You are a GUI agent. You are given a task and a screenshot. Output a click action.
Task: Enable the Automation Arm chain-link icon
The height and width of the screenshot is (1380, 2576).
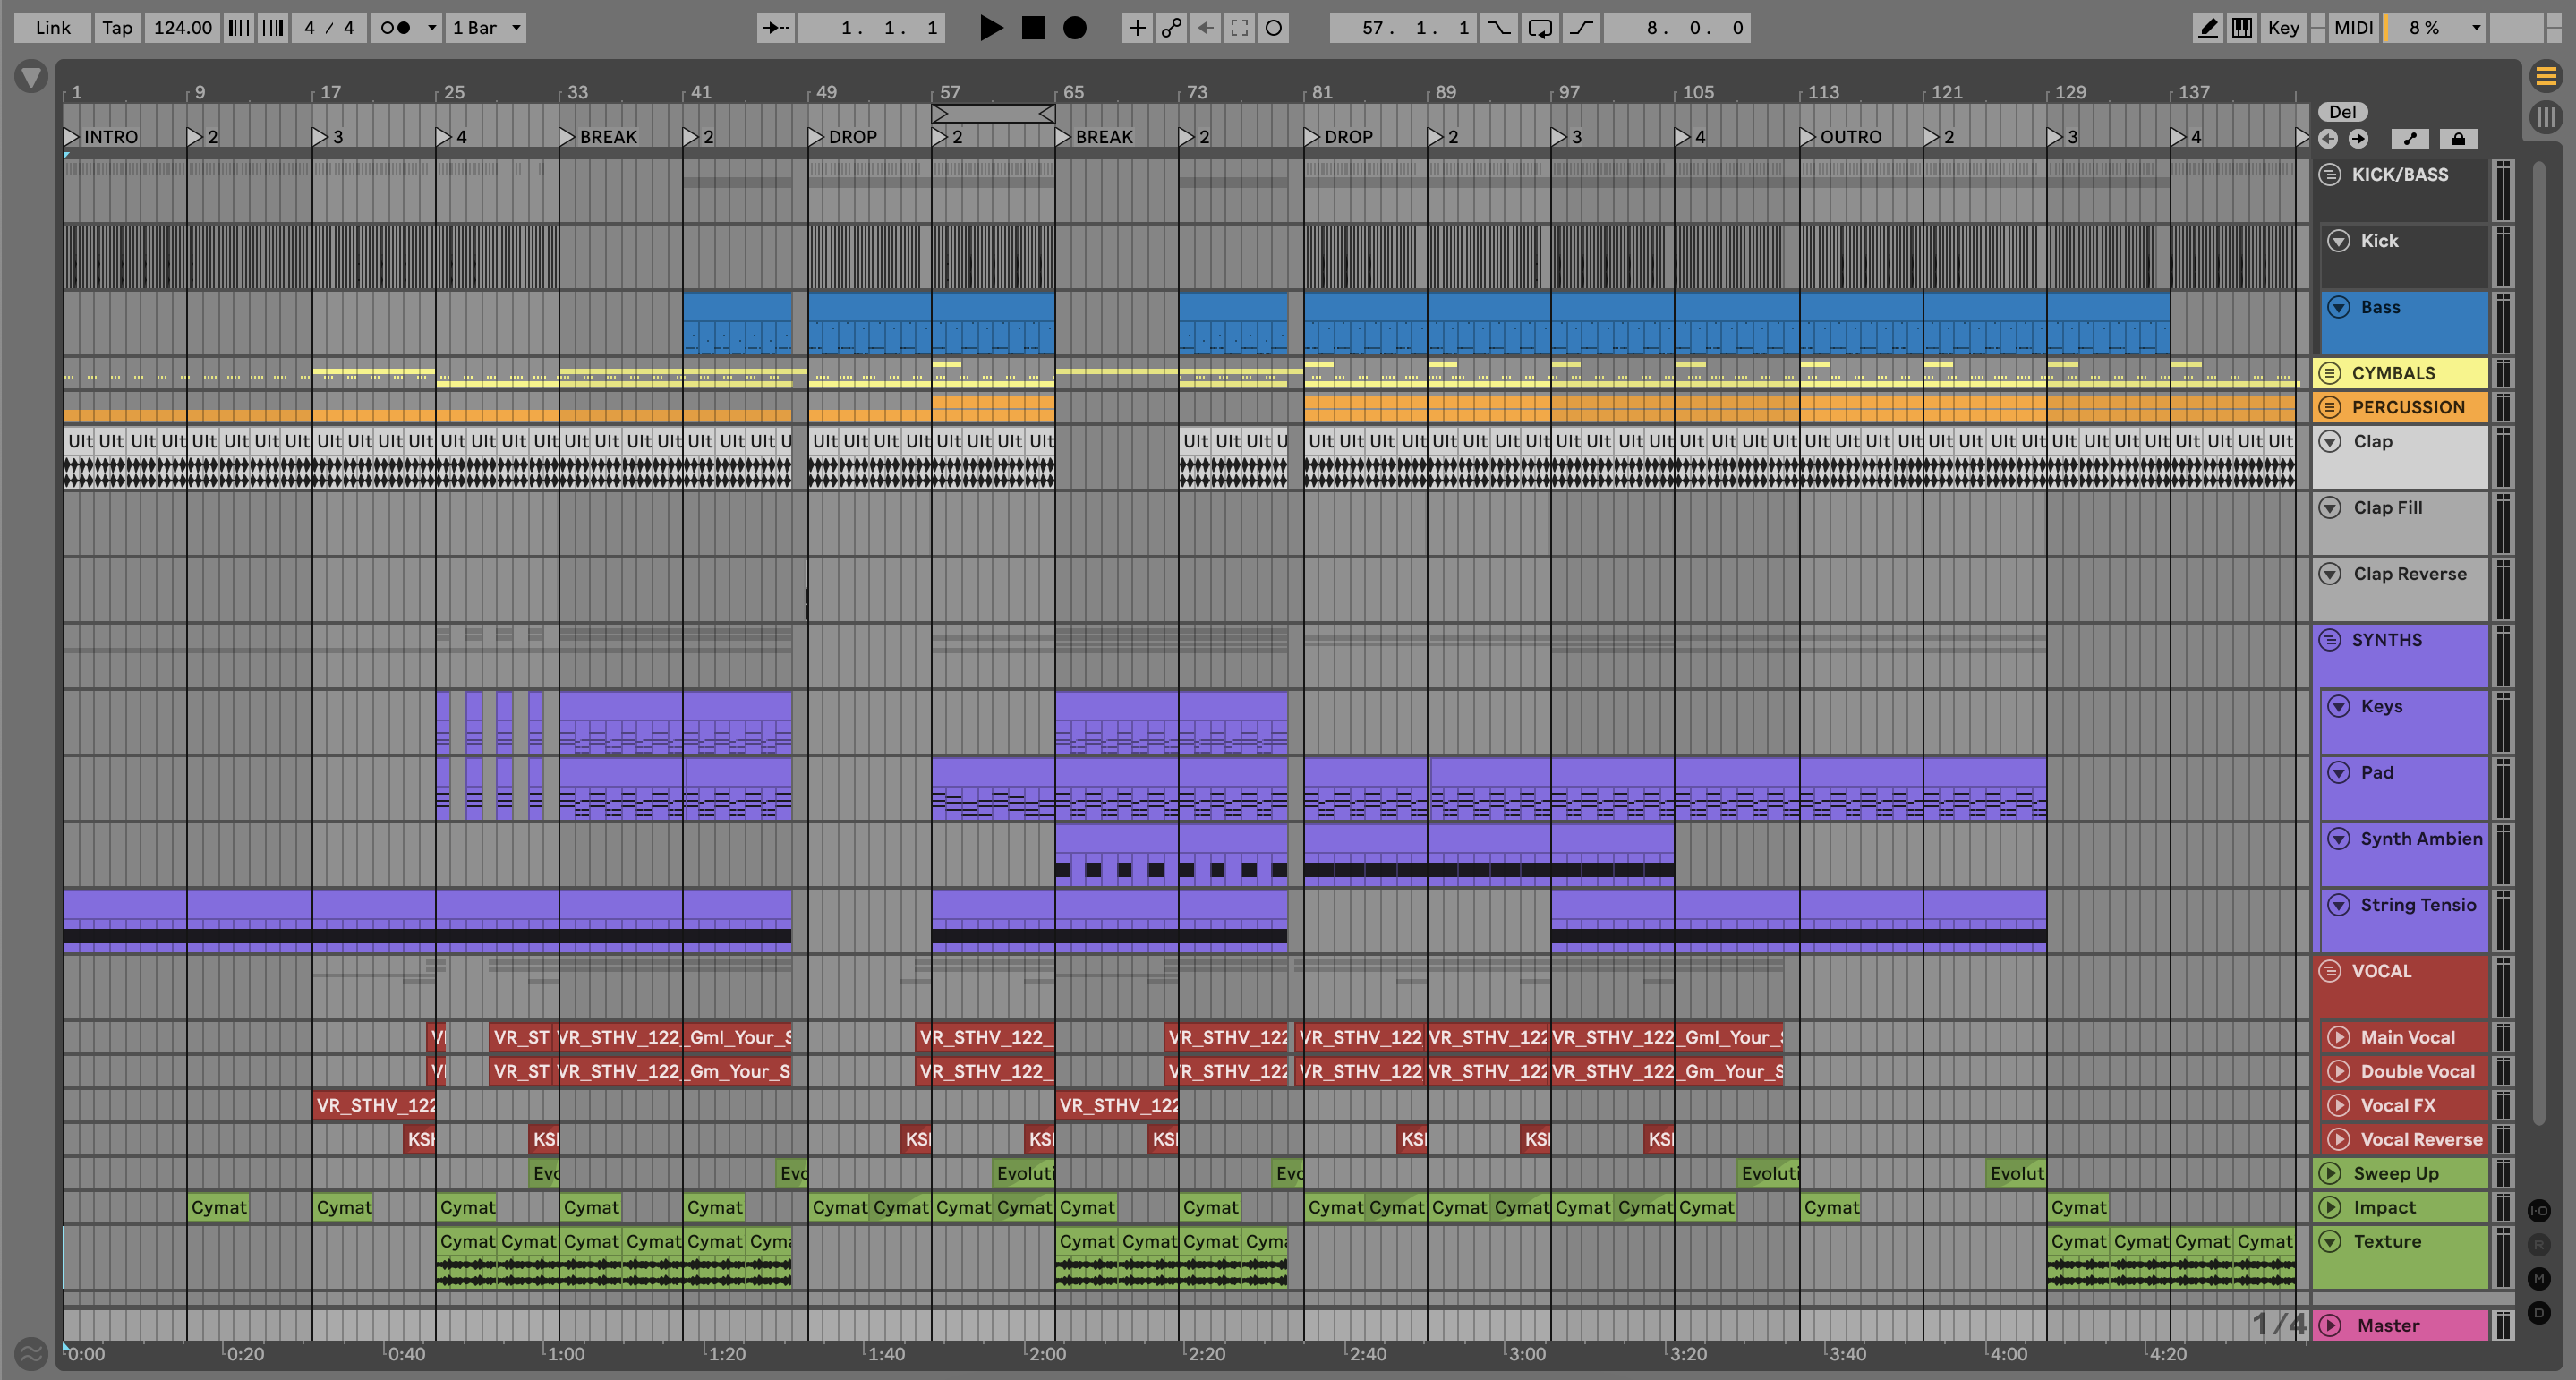[x=1171, y=28]
